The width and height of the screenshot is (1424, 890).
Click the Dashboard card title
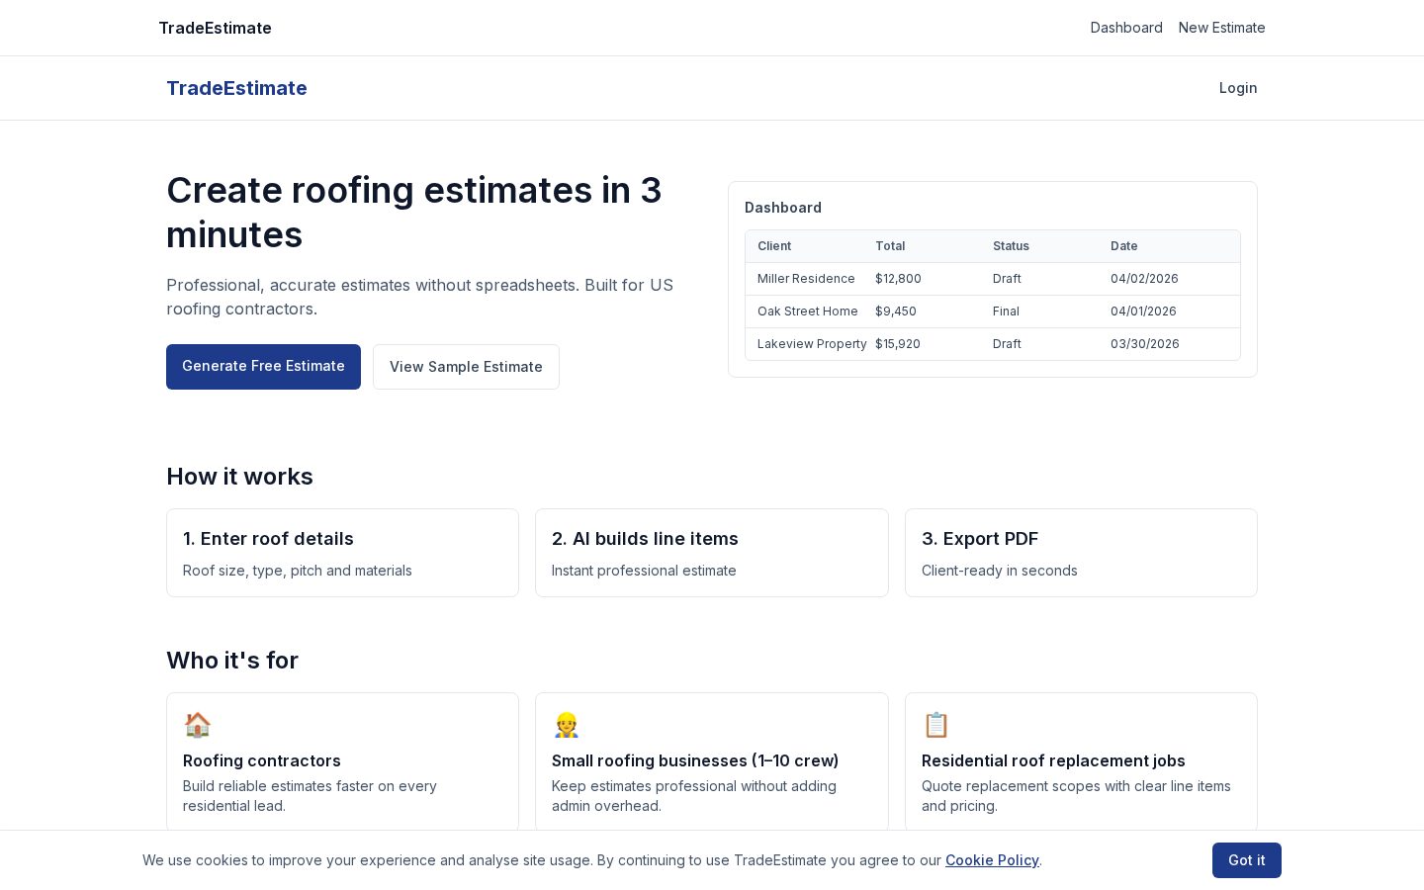click(783, 208)
